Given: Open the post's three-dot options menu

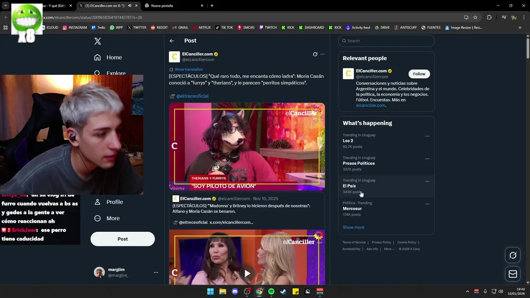Looking at the screenshot, I should [323, 54].
